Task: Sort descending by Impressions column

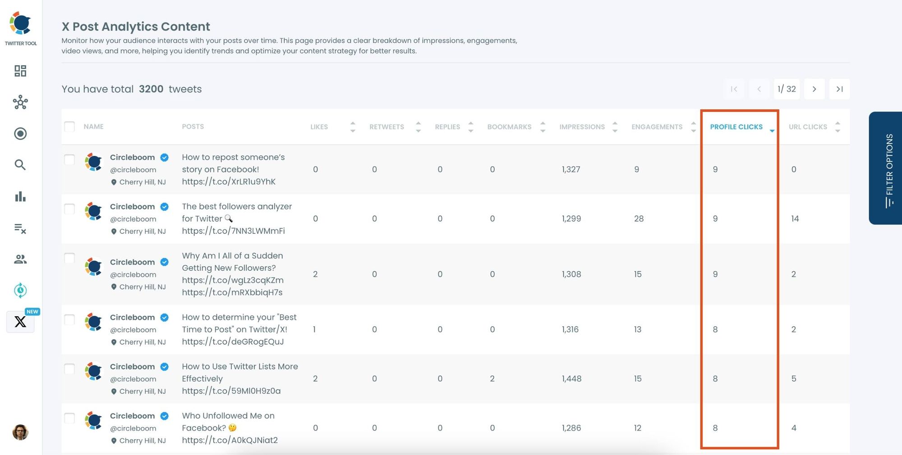Action: point(615,130)
